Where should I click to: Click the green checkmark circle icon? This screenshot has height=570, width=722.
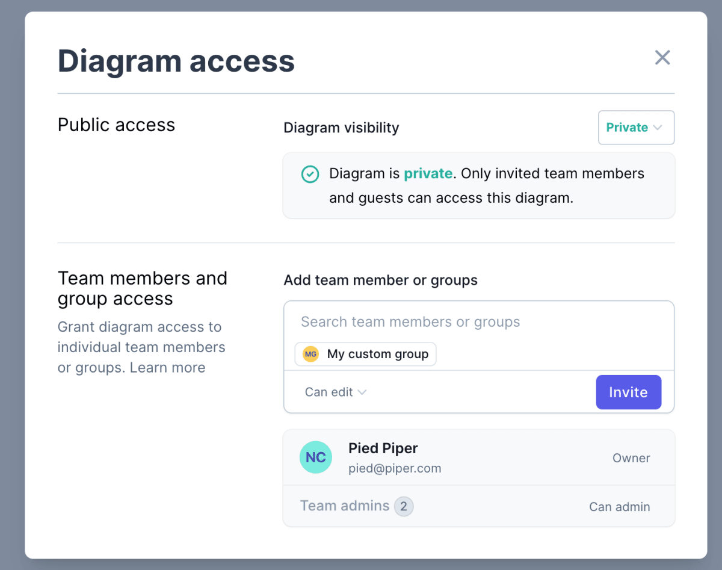310,175
